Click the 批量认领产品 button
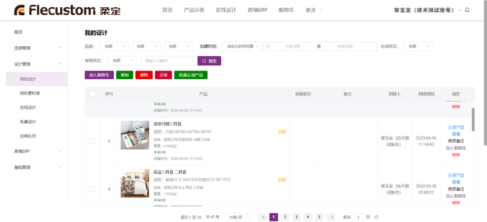The width and height of the screenshot is (487, 222). pos(191,75)
